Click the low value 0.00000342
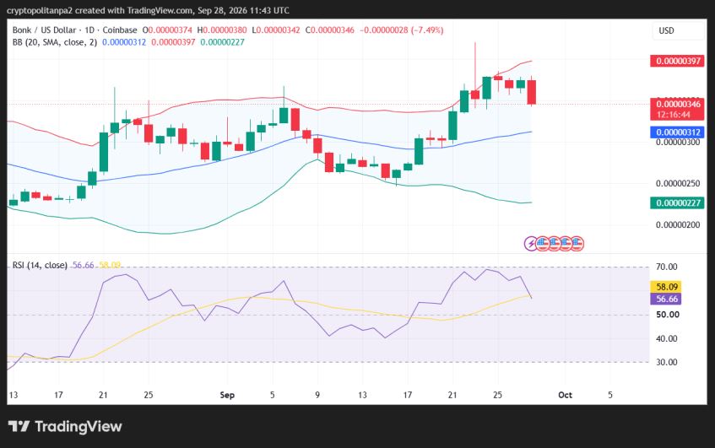715x448 pixels. click(279, 30)
